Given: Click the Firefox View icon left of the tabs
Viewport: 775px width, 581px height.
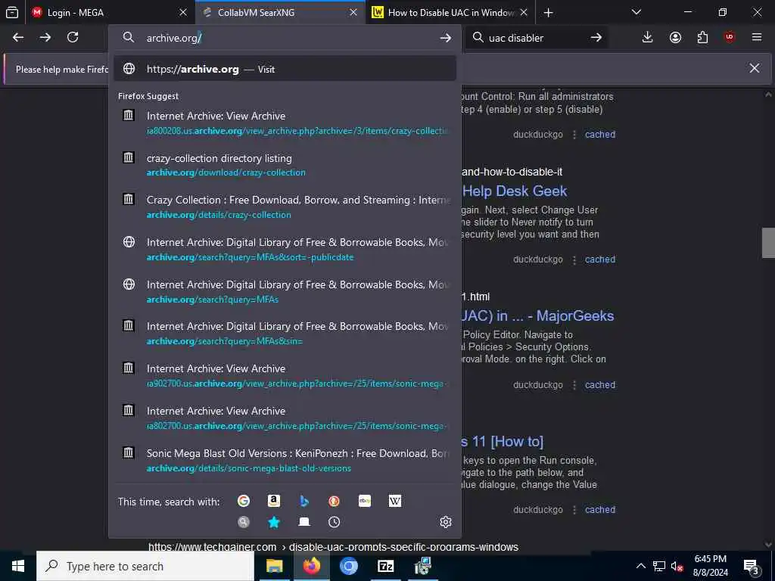Looking at the screenshot, I should click(12, 13).
